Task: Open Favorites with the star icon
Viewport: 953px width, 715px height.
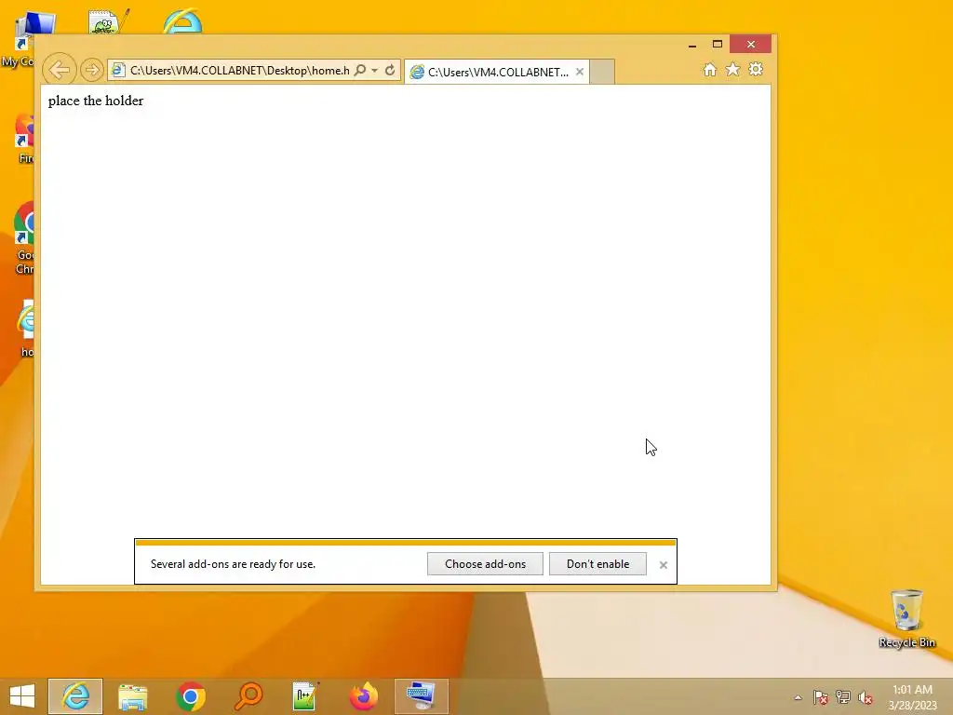Action: [x=733, y=69]
